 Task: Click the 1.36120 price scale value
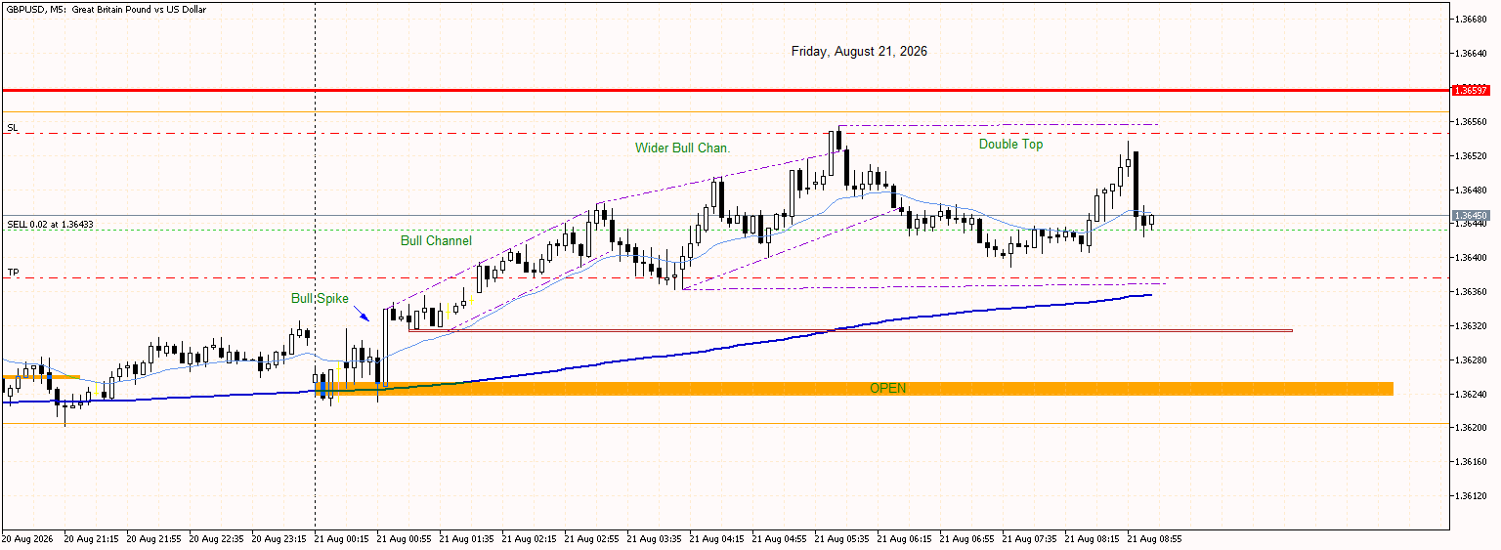click(x=1470, y=495)
